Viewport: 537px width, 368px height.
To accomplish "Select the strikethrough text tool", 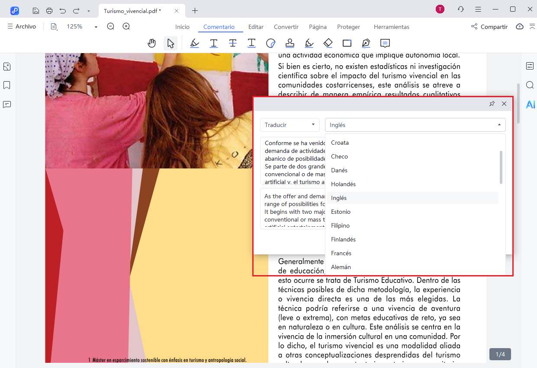I will (x=233, y=43).
